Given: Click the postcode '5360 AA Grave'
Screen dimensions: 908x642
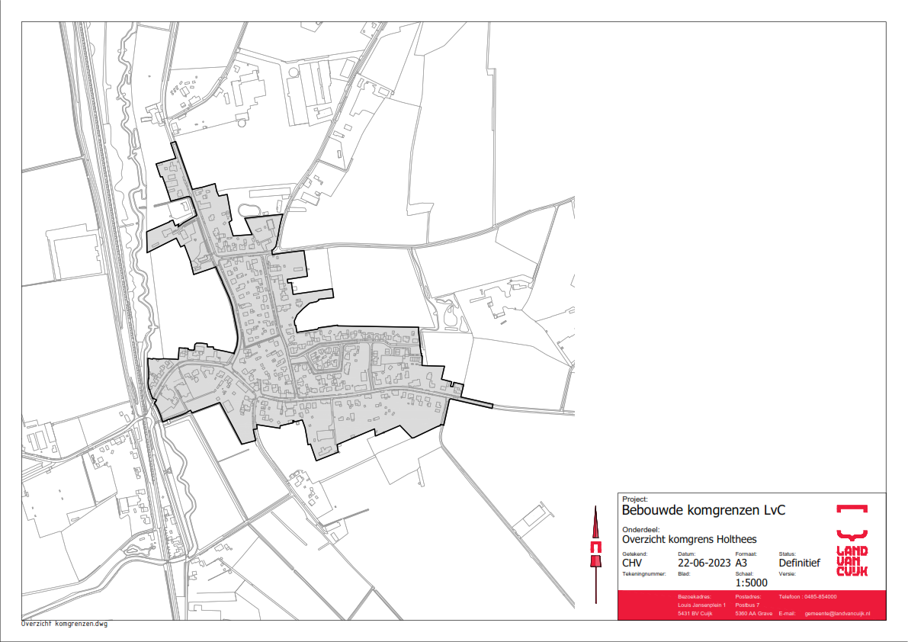Looking at the screenshot, I should click(753, 614).
